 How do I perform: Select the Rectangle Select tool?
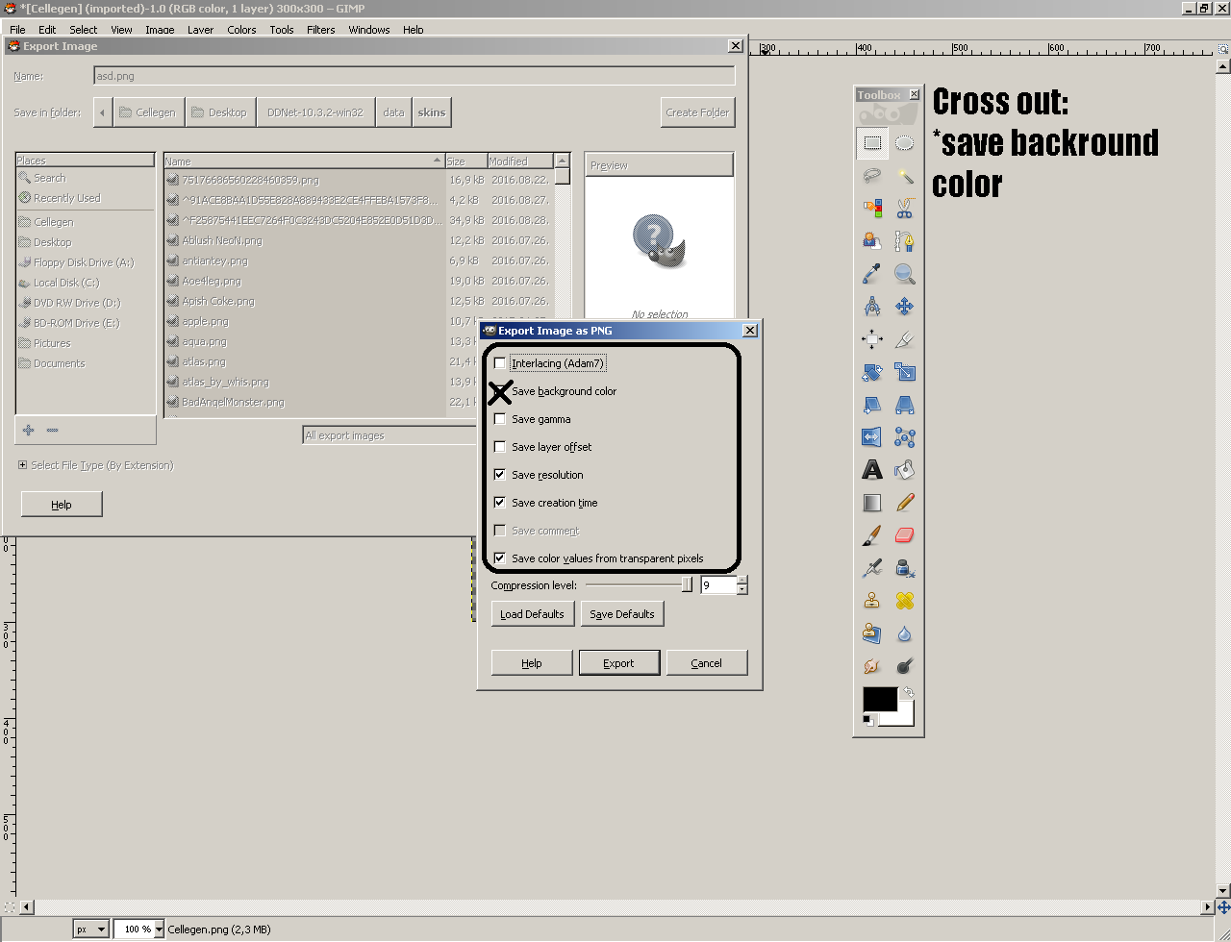click(872, 142)
